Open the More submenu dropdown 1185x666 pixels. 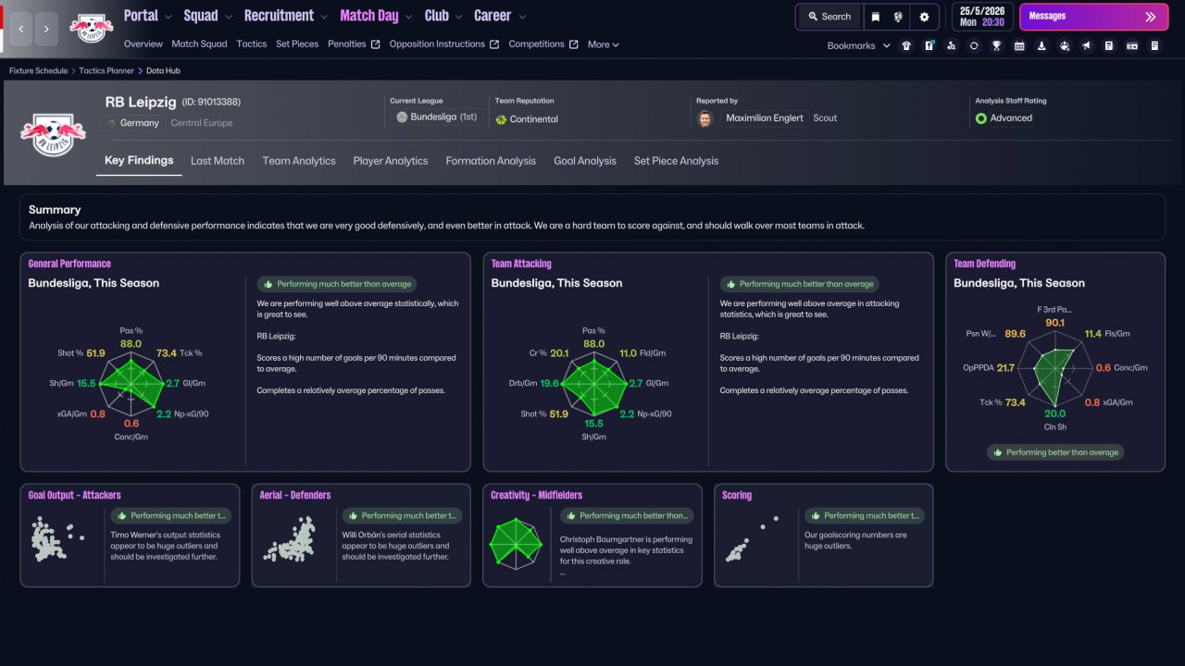point(604,44)
